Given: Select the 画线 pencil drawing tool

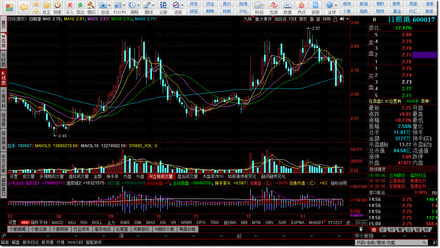Looking at the screenshot, I should [x=147, y=5].
